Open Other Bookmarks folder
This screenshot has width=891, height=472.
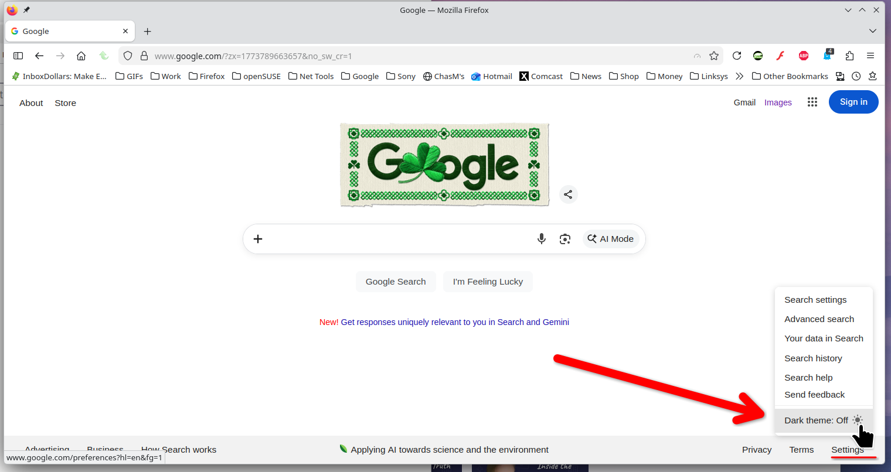(x=790, y=76)
